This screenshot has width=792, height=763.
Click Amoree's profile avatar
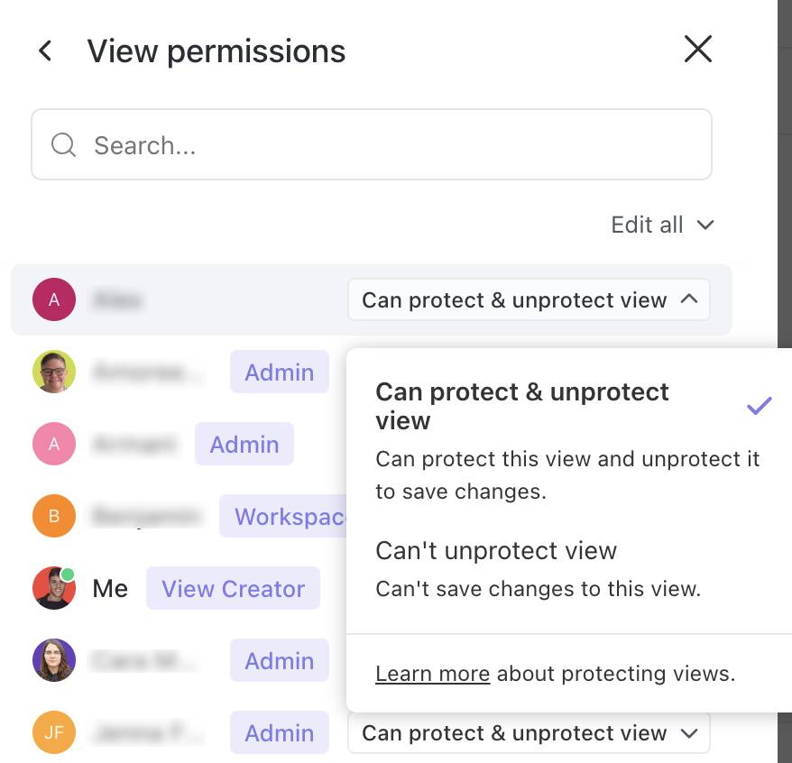coord(53,372)
